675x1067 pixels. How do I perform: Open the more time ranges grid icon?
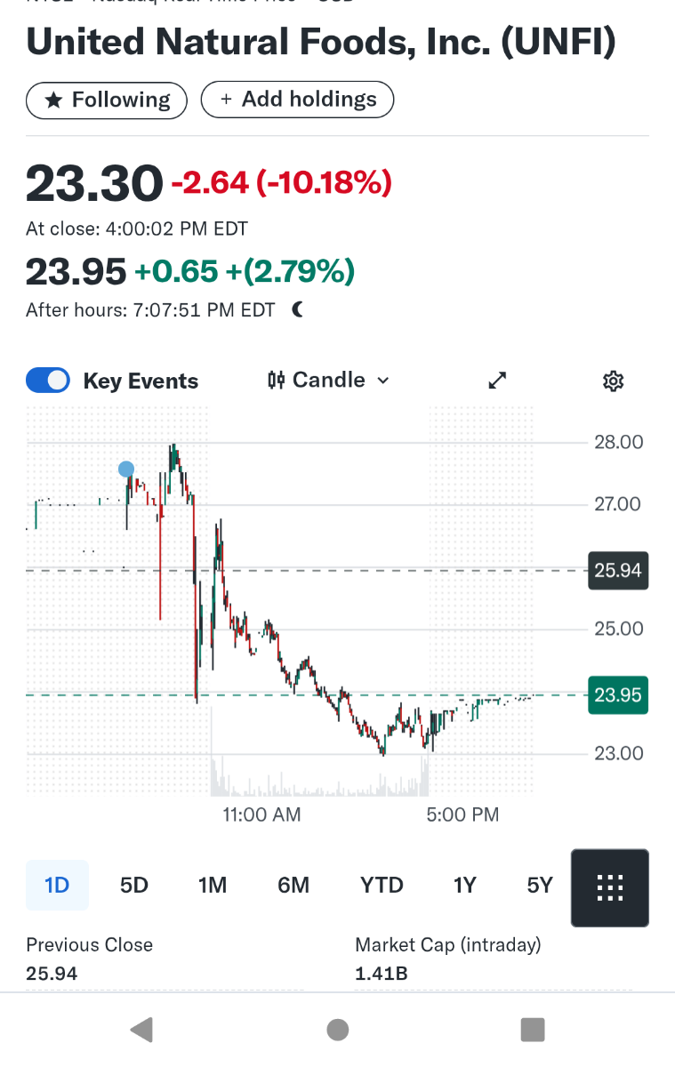[609, 887]
